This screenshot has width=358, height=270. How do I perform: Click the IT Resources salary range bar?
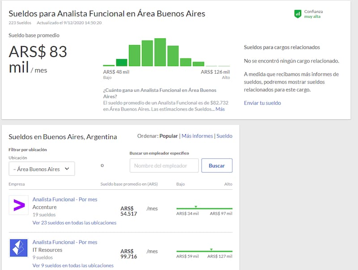[x=205, y=251]
